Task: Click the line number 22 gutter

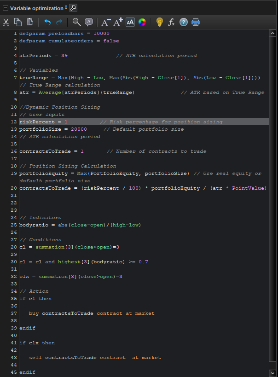Action: [x=14, y=203]
